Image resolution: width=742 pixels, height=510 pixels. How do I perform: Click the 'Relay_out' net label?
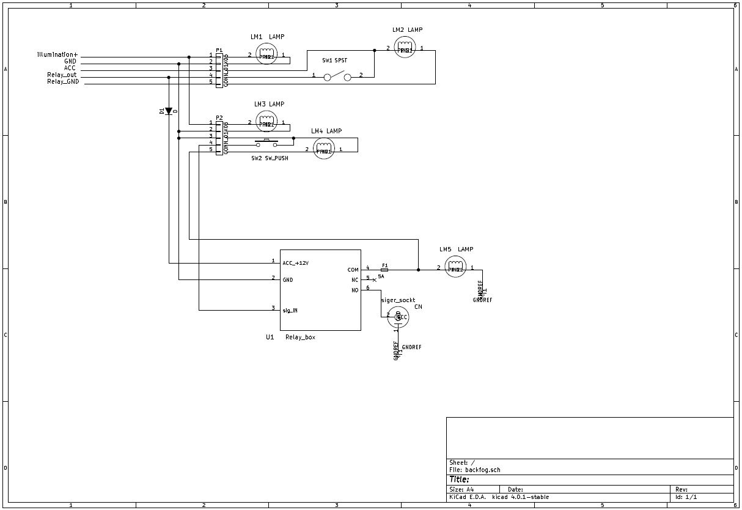click(62, 75)
